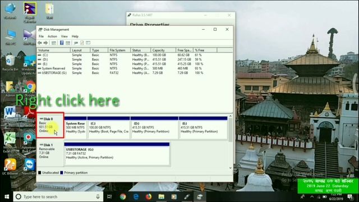Screen dimensions: 359x202
Task: Open the View menu
Action: (65, 36)
